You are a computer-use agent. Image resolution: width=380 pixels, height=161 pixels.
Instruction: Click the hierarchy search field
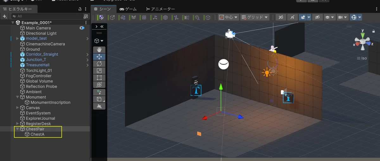pos(47,16)
